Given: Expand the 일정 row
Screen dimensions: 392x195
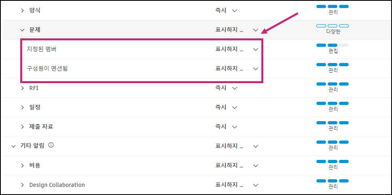Looking at the screenshot, I should pos(23,107).
